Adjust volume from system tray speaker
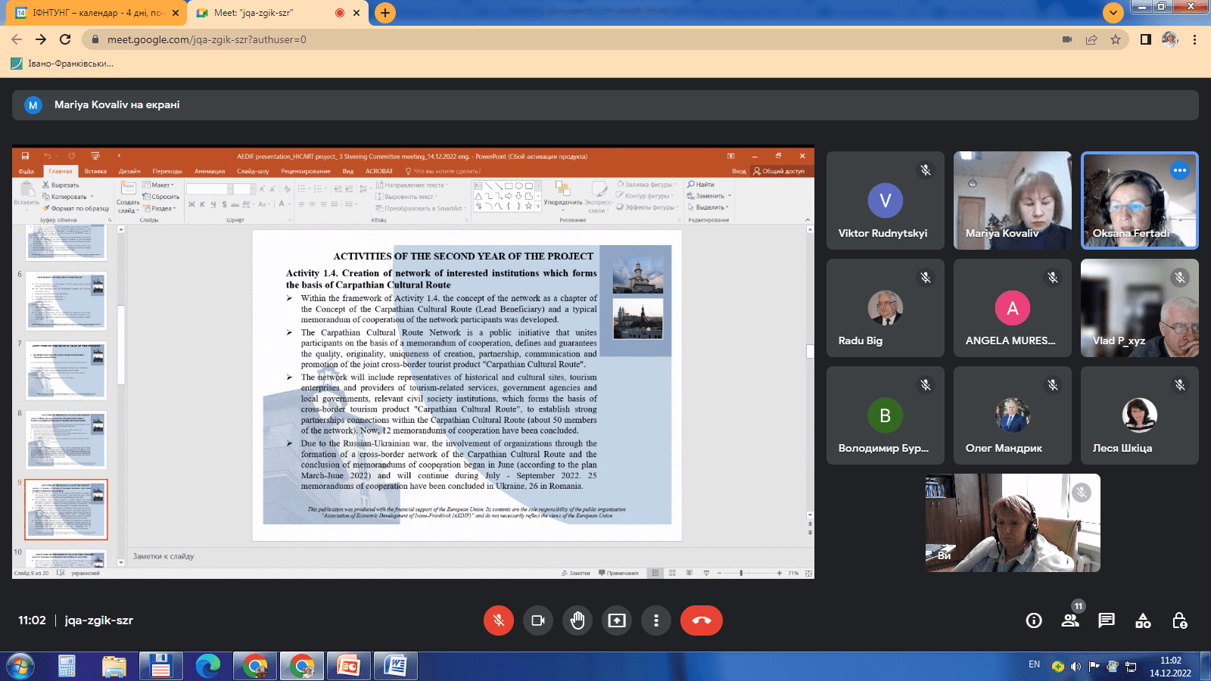This screenshot has width=1211, height=681. [1076, 667]
